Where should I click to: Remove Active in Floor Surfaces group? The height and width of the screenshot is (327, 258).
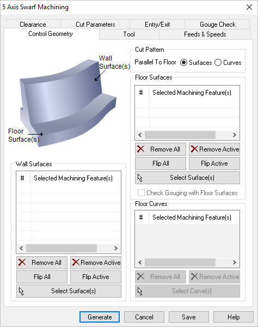[214, 149]
